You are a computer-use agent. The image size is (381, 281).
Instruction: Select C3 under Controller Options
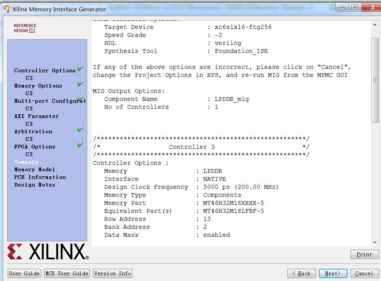pyautogui.click(x=29, y=78)
